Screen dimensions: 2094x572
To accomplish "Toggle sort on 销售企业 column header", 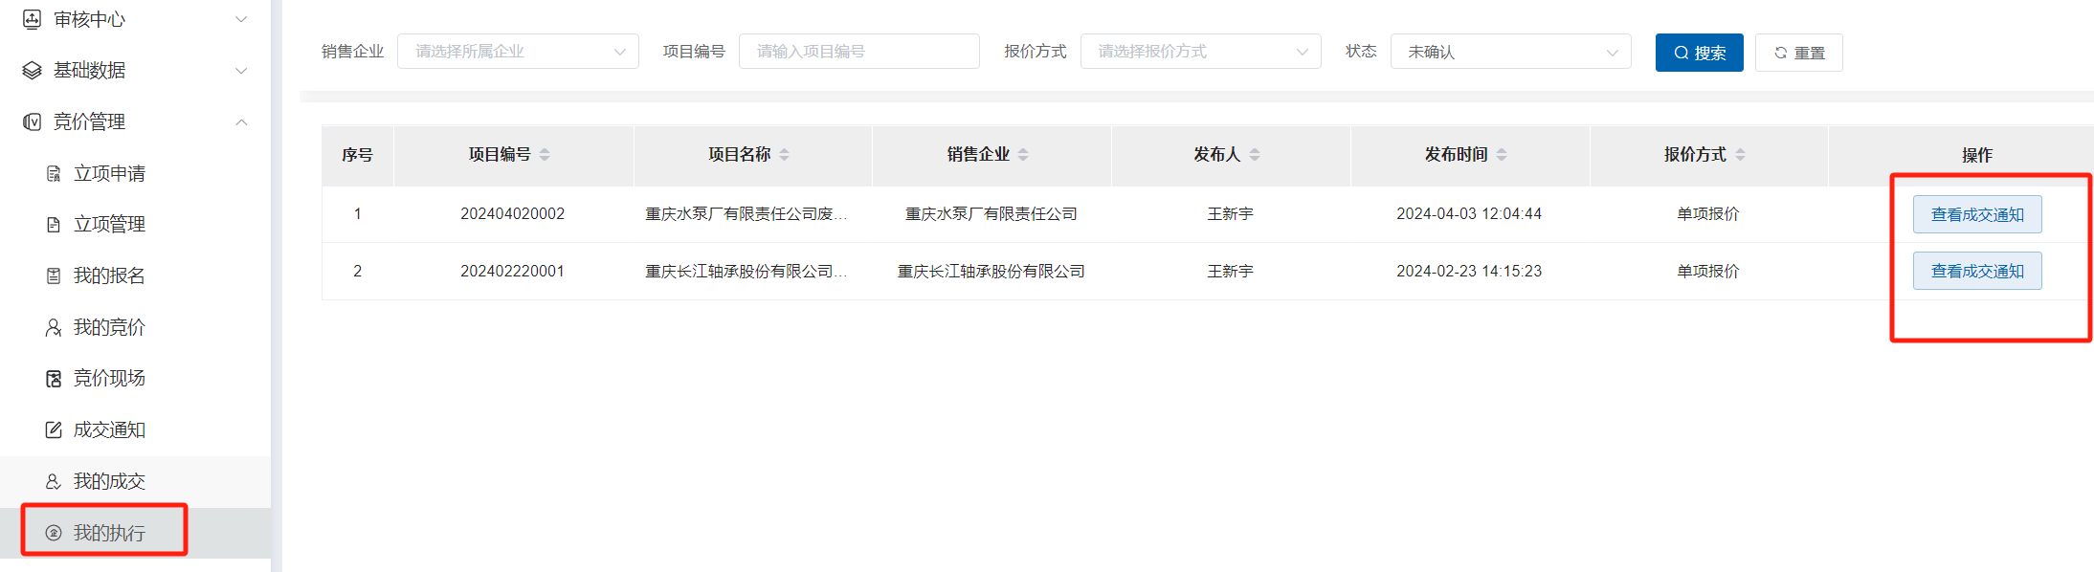I will (1023, 155).
